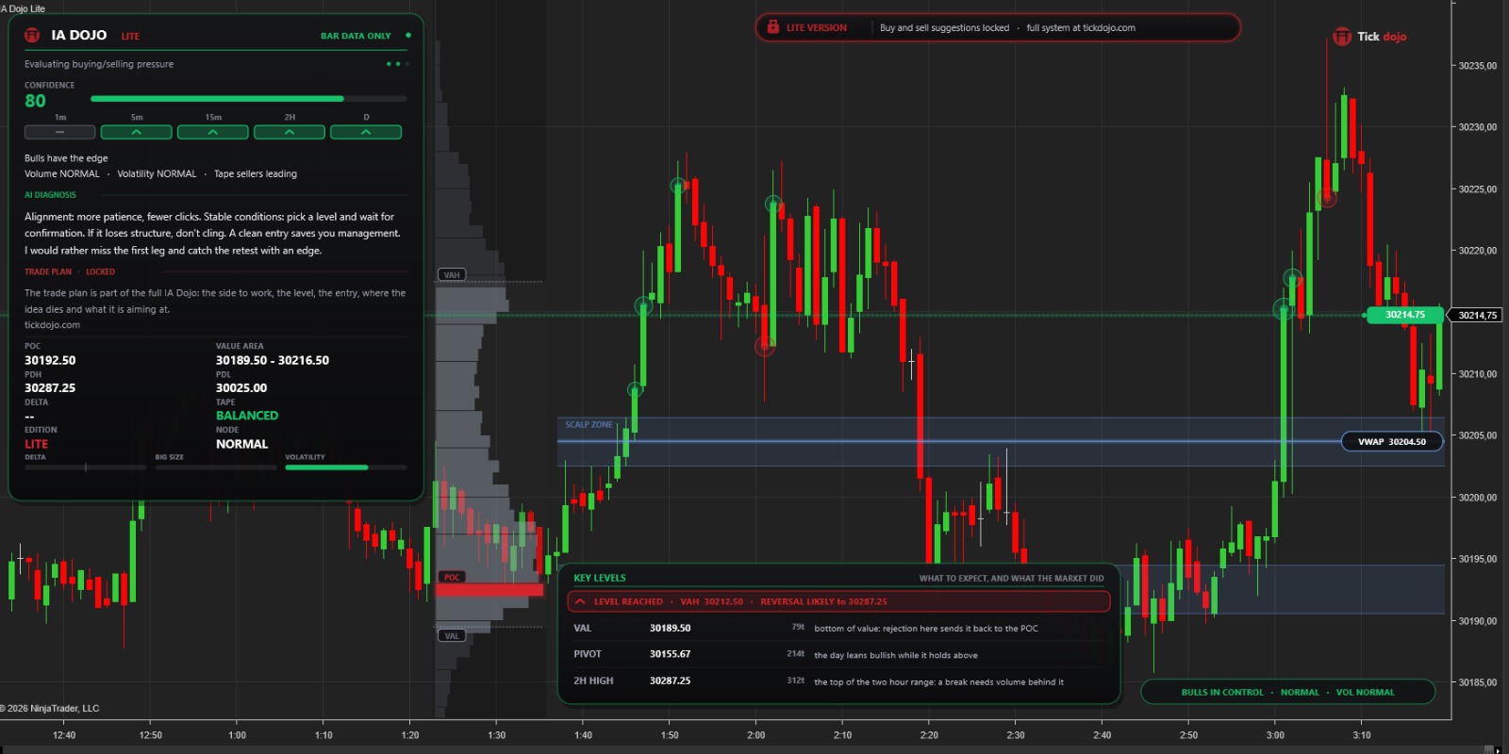Click the NinjaTrader, LLC copyright text

point(50,709)
